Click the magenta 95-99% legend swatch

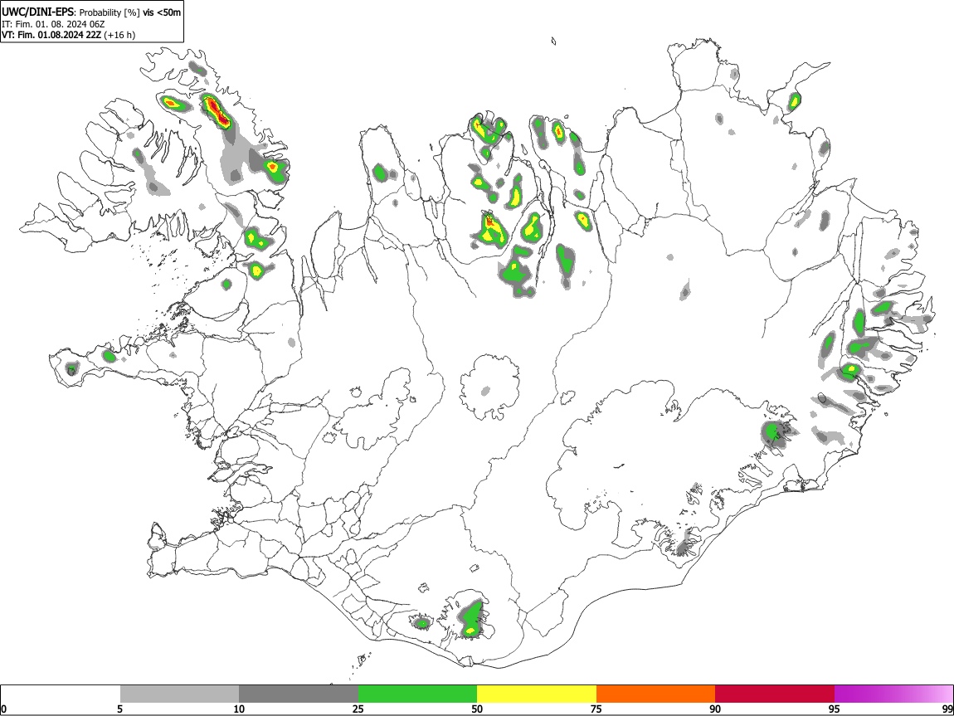[893, 694]
